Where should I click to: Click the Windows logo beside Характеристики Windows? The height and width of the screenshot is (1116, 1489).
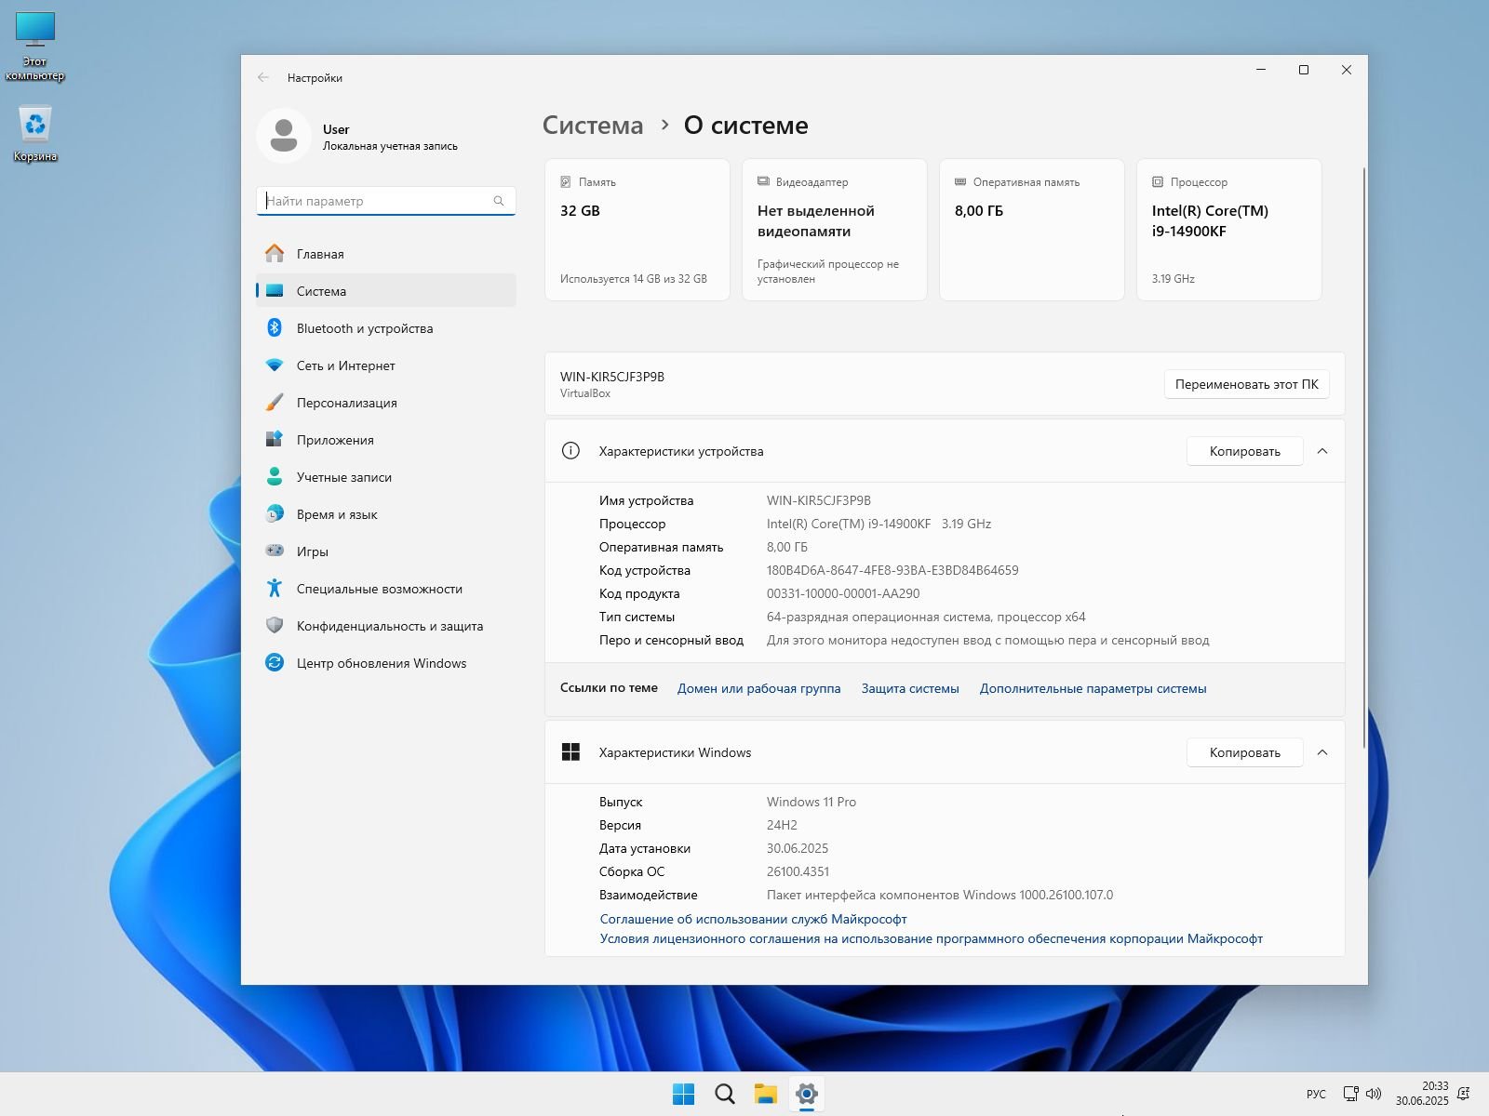click(x=570, y=752)
